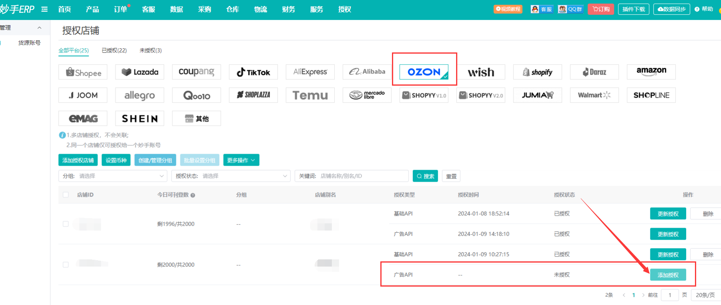721x305 pixels.
Task: Choose the SHEIN platform logo
Action: point(139,118)
